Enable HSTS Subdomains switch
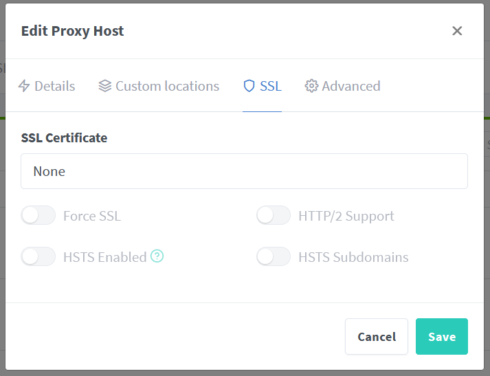This screenshot has width=490, height=376. pos(274,257)
